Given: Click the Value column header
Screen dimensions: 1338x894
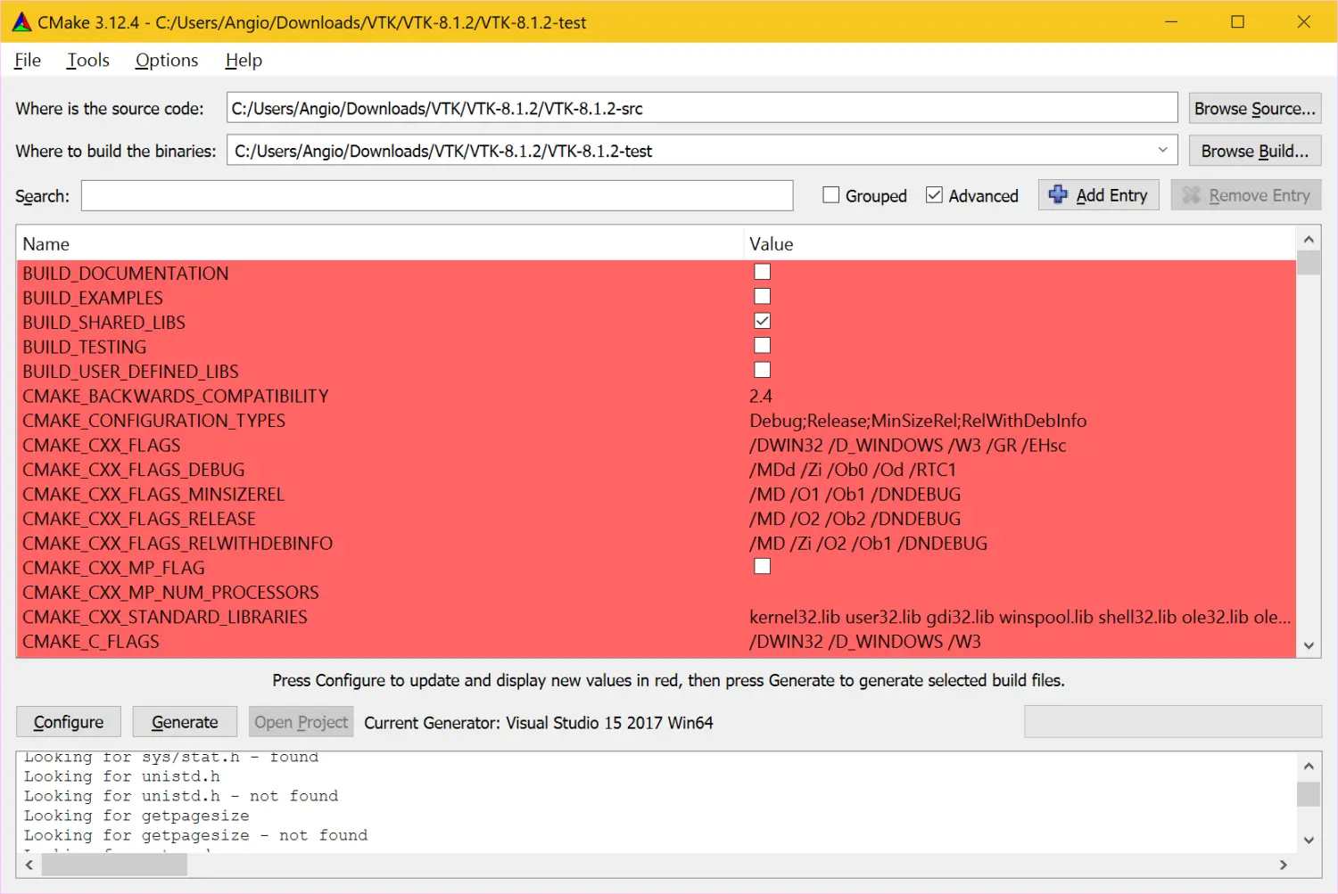Looking at the screenshot, I should pos(1020,243).
